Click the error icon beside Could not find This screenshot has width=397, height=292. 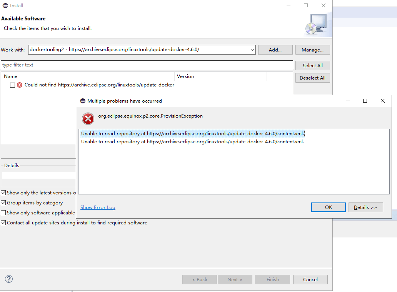[20, 85]
